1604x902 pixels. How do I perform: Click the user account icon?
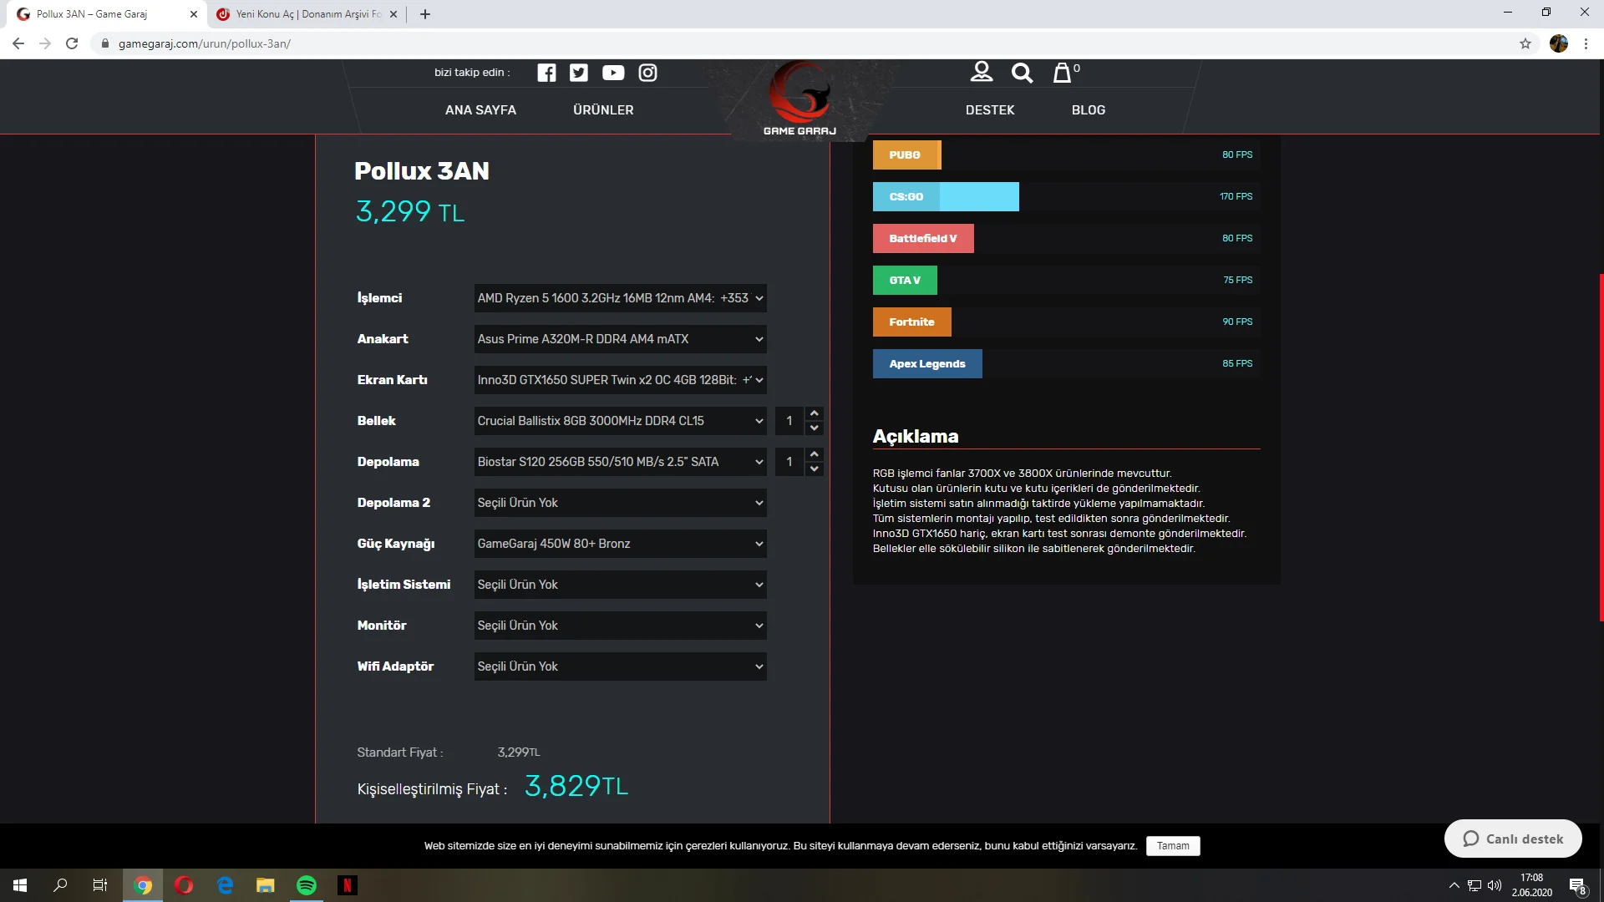tap(982, 73)
